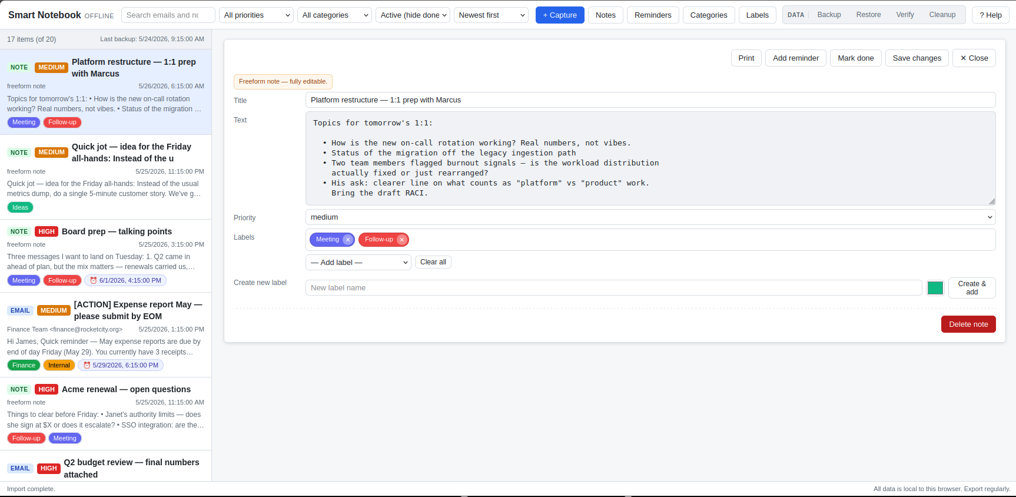The width and height of the screenshot is (1016, 497).
Task: Open the Priority medium dropdown in editor
Action: pos(650,217)
